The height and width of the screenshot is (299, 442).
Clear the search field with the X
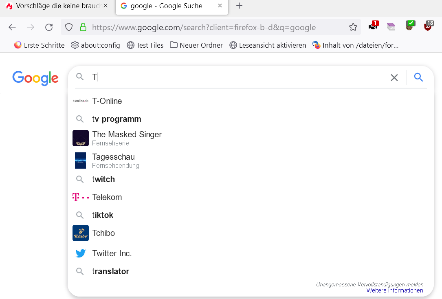pos(394,77)
